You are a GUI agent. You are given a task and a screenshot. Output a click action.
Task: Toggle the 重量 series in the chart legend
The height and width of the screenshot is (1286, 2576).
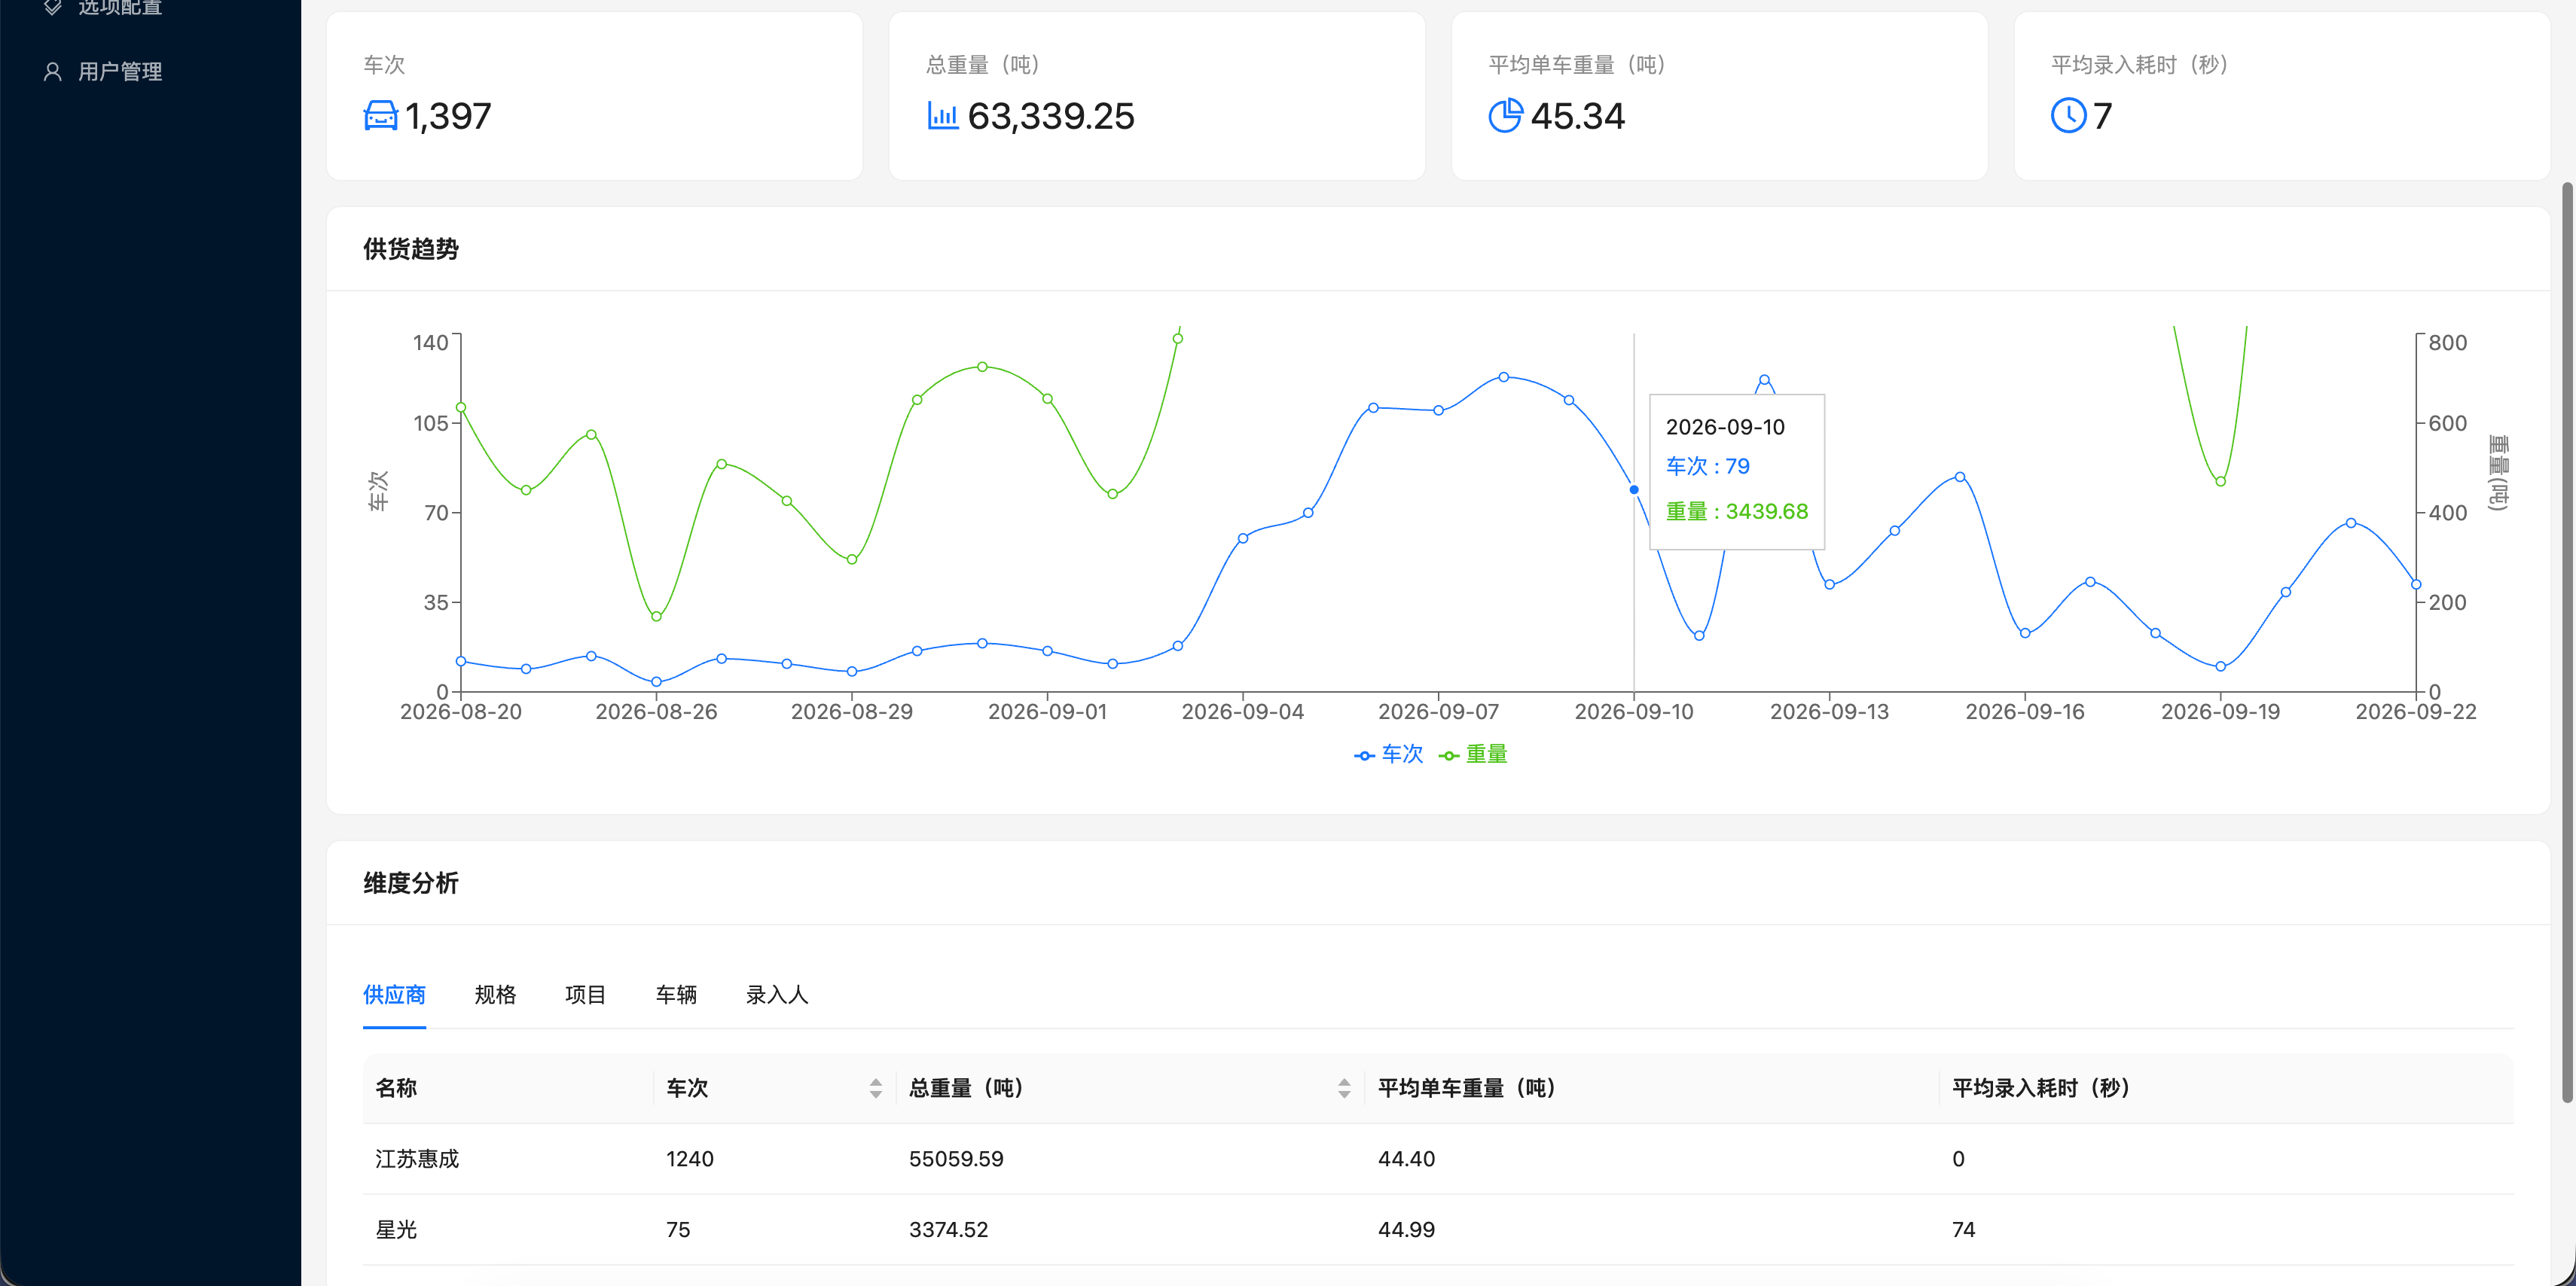coord(1473,754)
